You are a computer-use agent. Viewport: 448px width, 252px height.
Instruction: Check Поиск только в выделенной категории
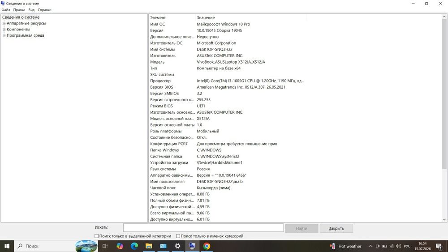pos(97,236)
